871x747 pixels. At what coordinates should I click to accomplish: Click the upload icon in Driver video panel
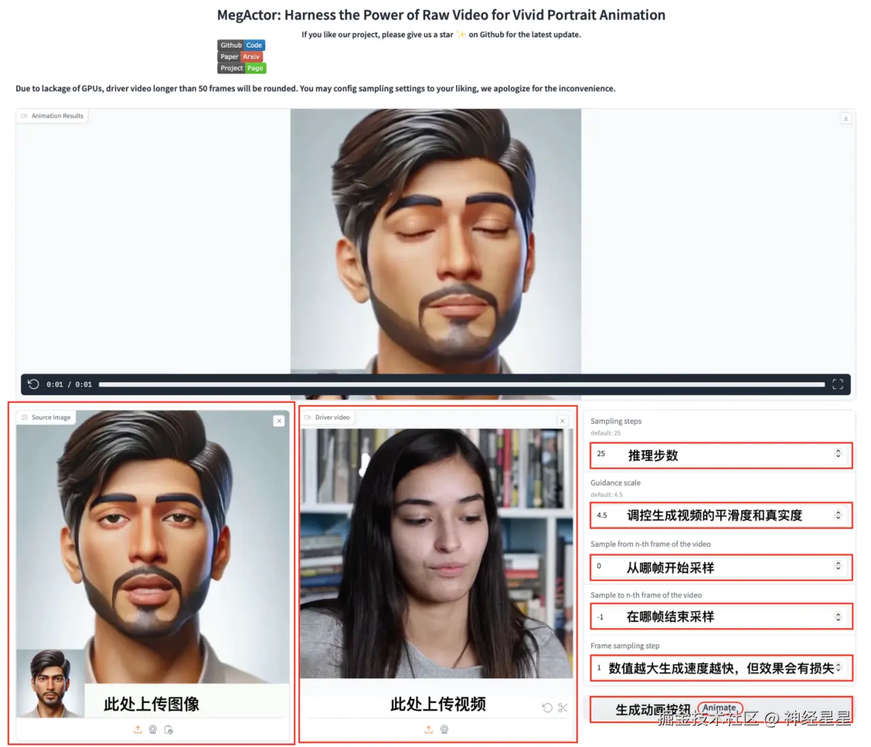coord(429,729)
